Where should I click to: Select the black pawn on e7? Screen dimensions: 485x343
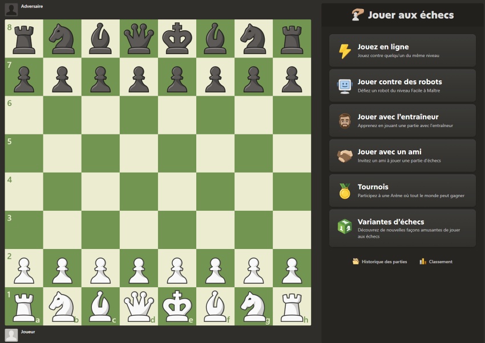point(177,79)
